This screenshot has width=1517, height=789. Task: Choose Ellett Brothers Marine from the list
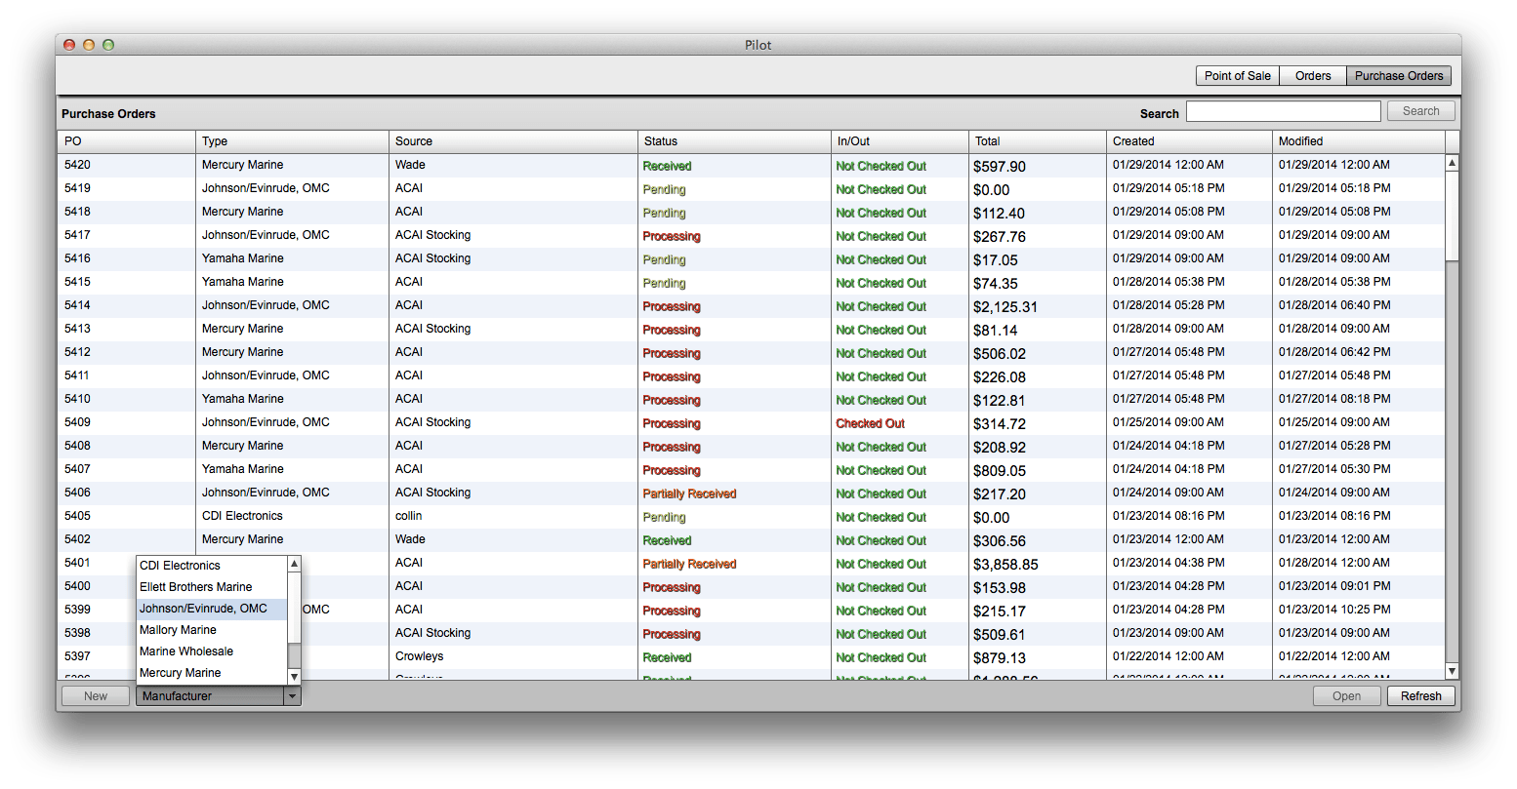tap(195, 587)
